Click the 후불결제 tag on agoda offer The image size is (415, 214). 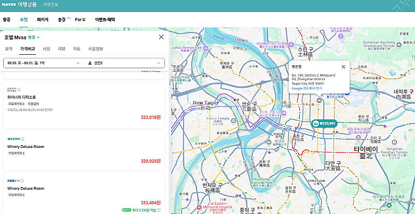tap(34, 104)
